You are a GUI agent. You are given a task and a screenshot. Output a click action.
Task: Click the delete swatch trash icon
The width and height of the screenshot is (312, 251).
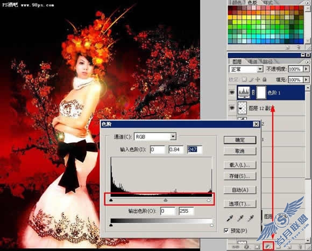click(x=298, y=47)
